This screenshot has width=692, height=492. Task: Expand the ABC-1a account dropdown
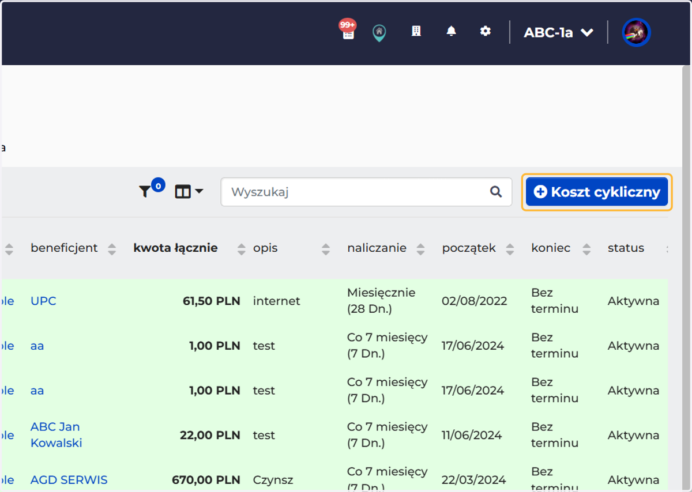(558, 32)
